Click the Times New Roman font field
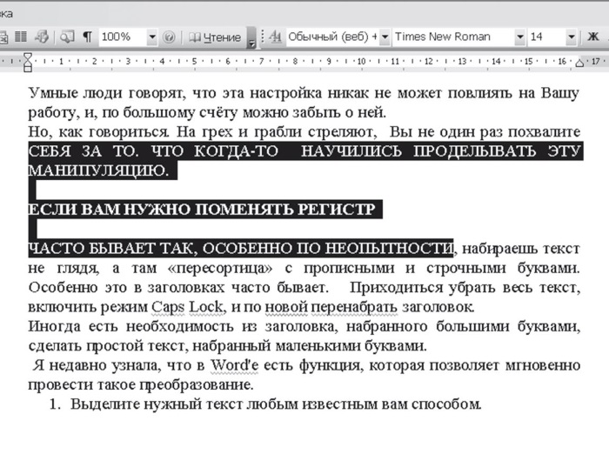This screenshot has width=609, height=454. click(x=453, y=37)
